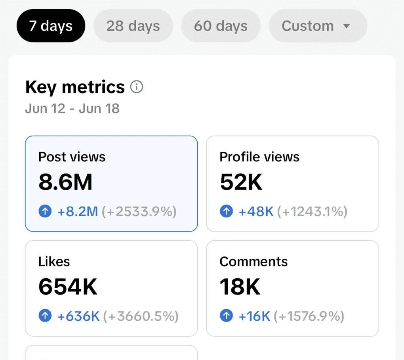Switch to 28 days range

(133, 26)
